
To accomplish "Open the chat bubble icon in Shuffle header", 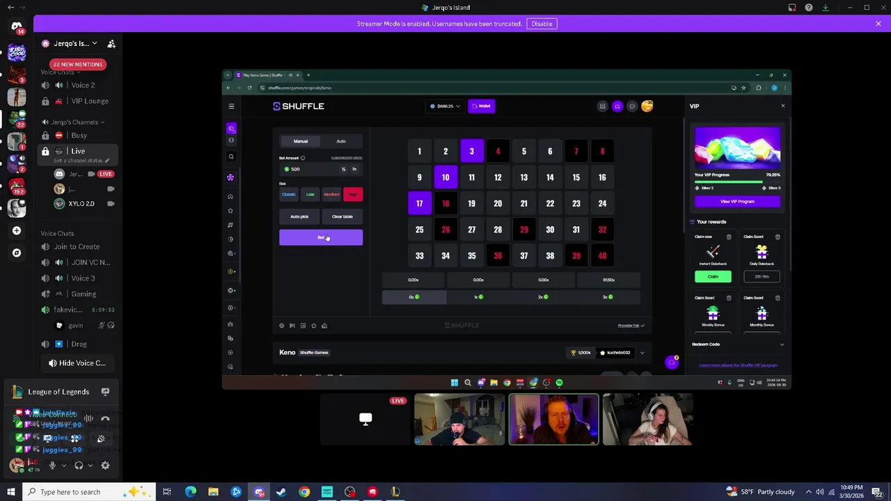I will 632,106.
